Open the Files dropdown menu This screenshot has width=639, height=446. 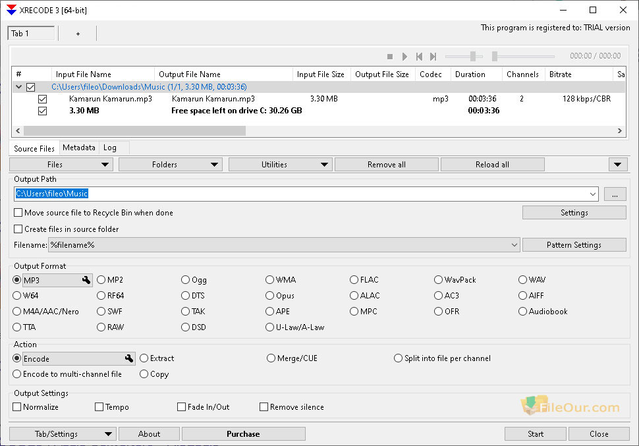click(61, 165)
